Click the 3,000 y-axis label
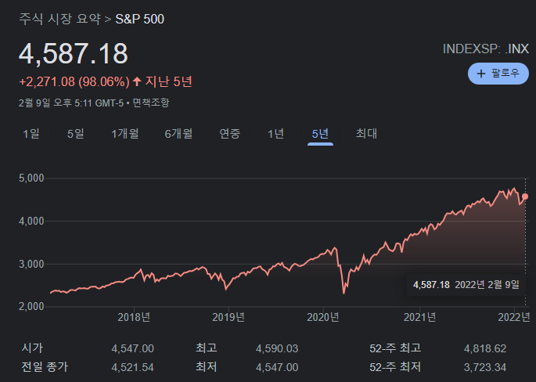536x382 pixels. point(31,264)
